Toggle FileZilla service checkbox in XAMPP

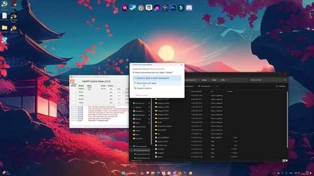pos(74,96)
